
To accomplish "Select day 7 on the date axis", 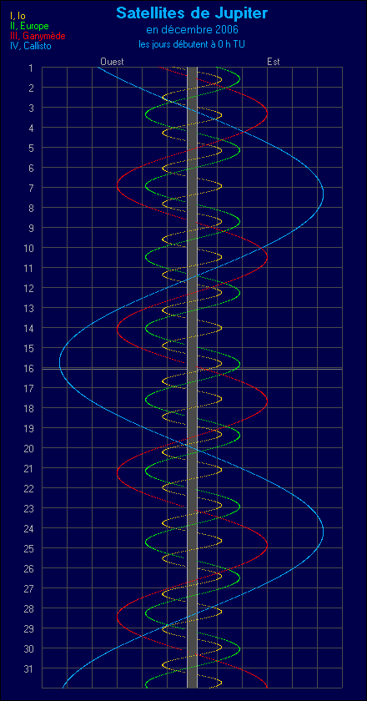I will tap(31, 189).
